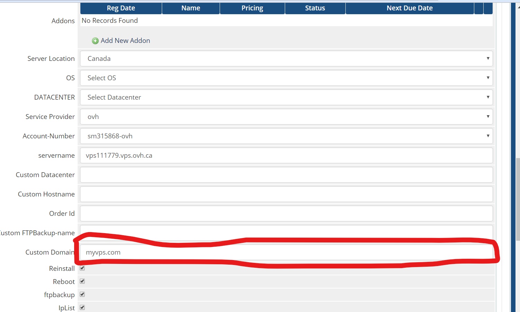Open the Select Datacenter dropdown
520x312 pixels.
coord(286,97)
